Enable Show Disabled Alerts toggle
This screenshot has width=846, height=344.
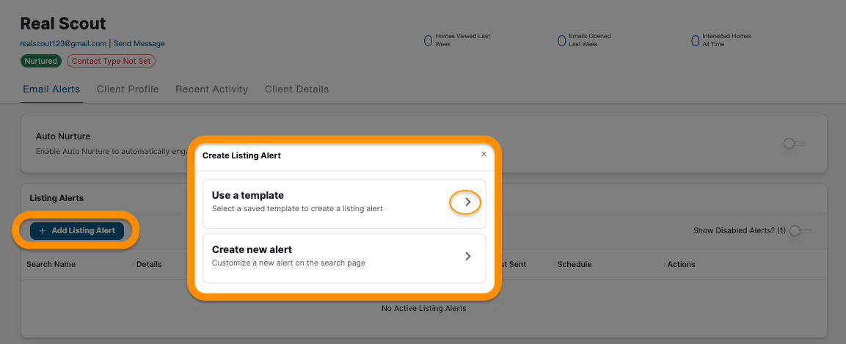point(800,231)
